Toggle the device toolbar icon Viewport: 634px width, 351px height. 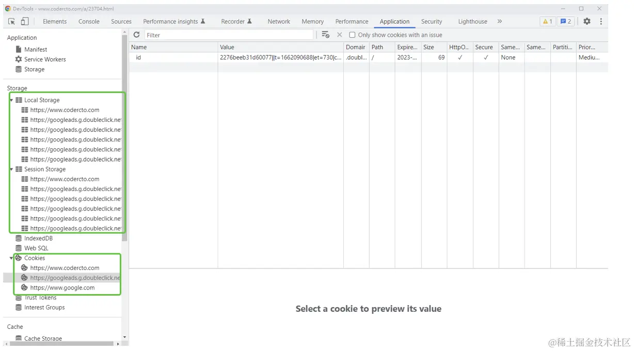point(25,21)
